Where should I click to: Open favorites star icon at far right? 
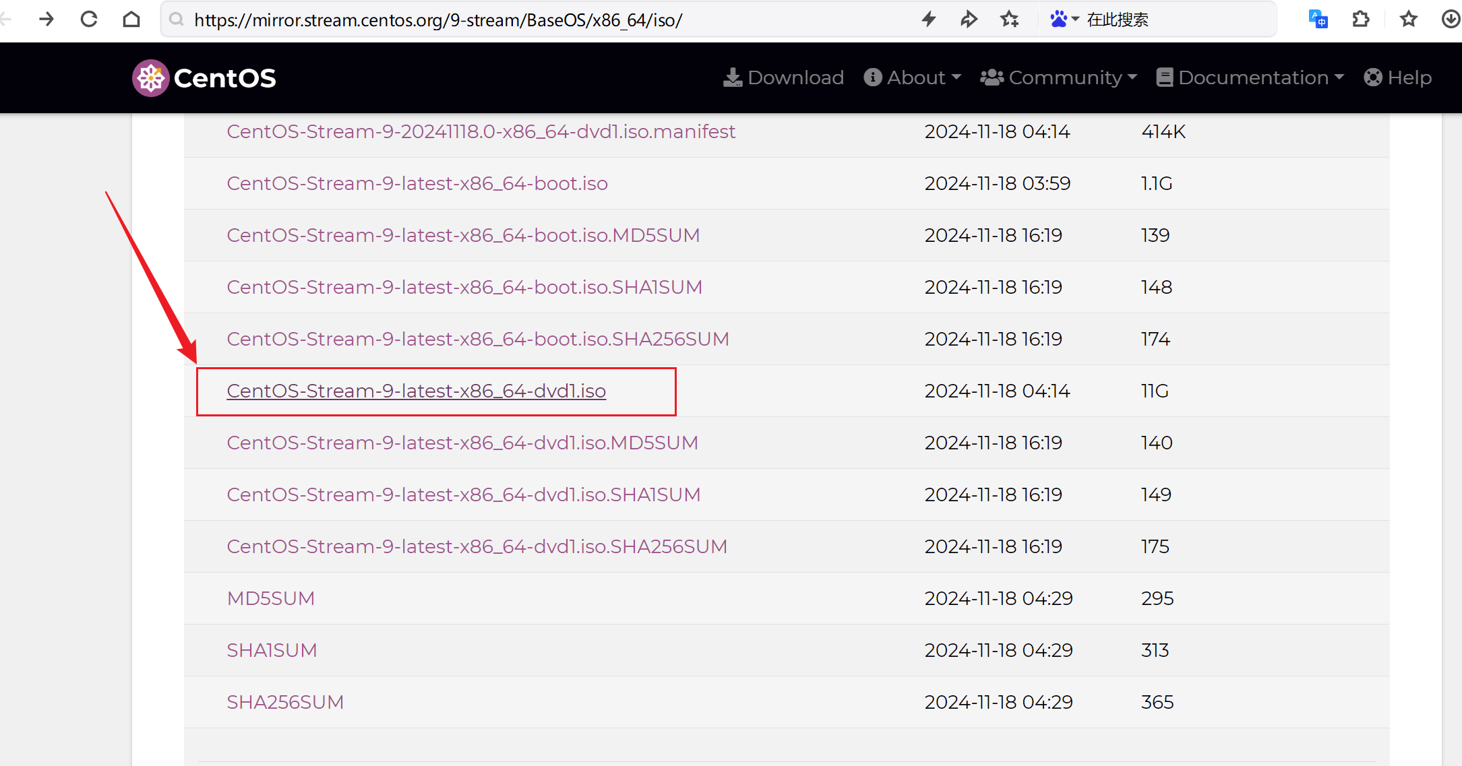pyautogui.click(x=1408, y=19)
